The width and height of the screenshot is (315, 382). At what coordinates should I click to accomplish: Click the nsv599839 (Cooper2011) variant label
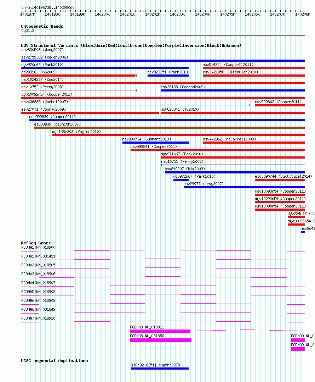(x=52, y=117)
